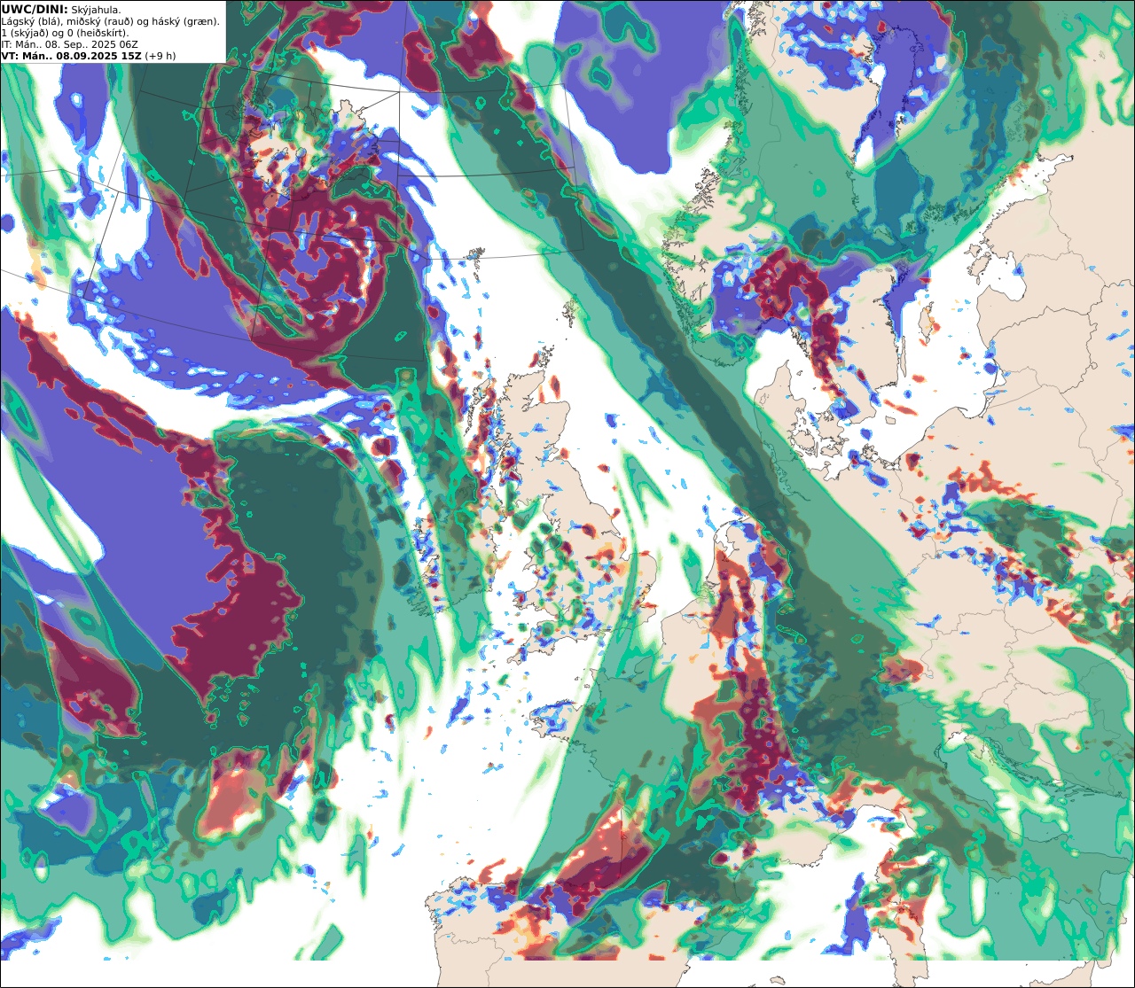Viewport: 1135px width, 988px height.
Task: Click the 'Lágský (blá), miðský (rauð)' legend line
Action: (x=111, y=21)
